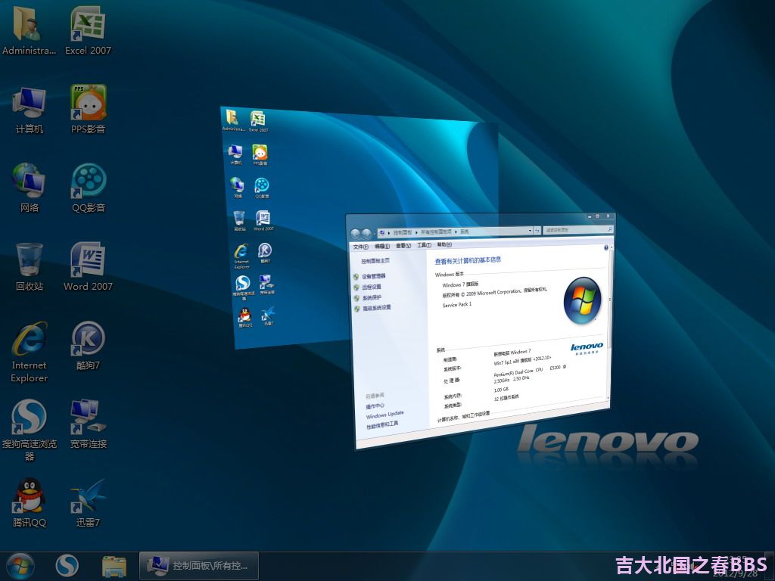This screenshot has height=581, width=775.
Task: Click the blue help question mark icon
Action: [606, 247]
